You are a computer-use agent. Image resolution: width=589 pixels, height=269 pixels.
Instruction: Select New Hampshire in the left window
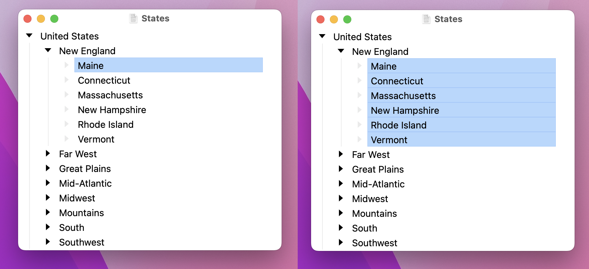tap(112, 110)
